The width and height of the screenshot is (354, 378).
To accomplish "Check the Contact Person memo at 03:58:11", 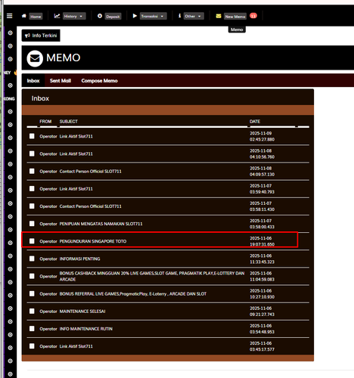I will (32, 206).
